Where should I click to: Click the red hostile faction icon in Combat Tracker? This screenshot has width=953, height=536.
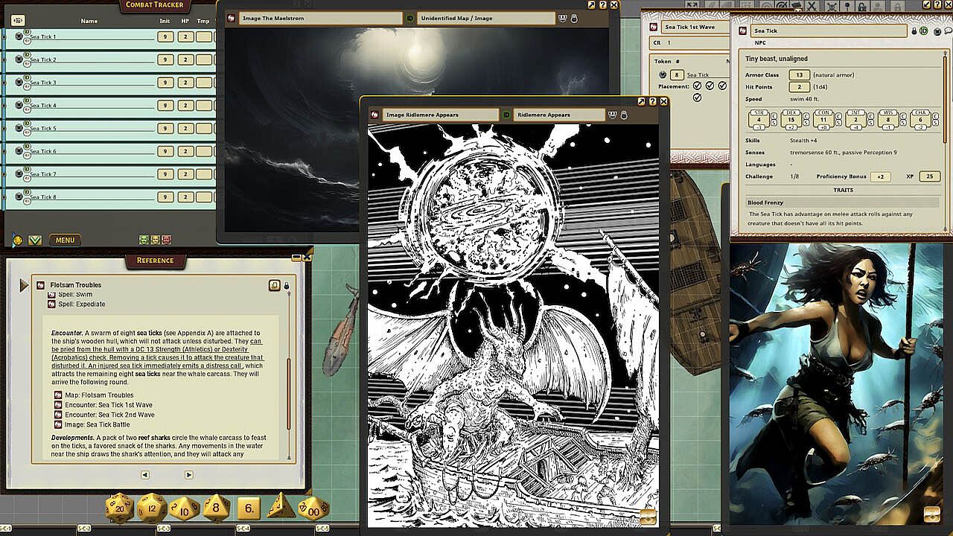point(166,240)
